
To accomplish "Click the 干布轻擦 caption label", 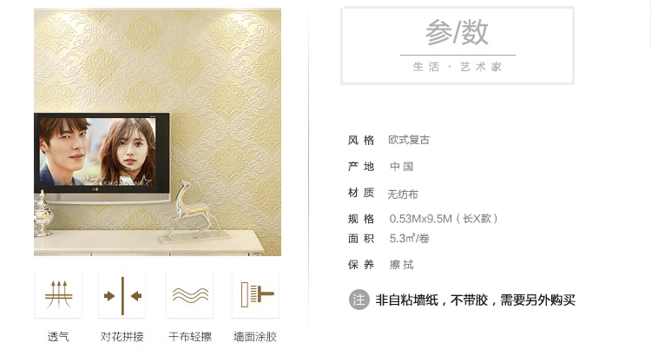I will [x=190, y=337].
